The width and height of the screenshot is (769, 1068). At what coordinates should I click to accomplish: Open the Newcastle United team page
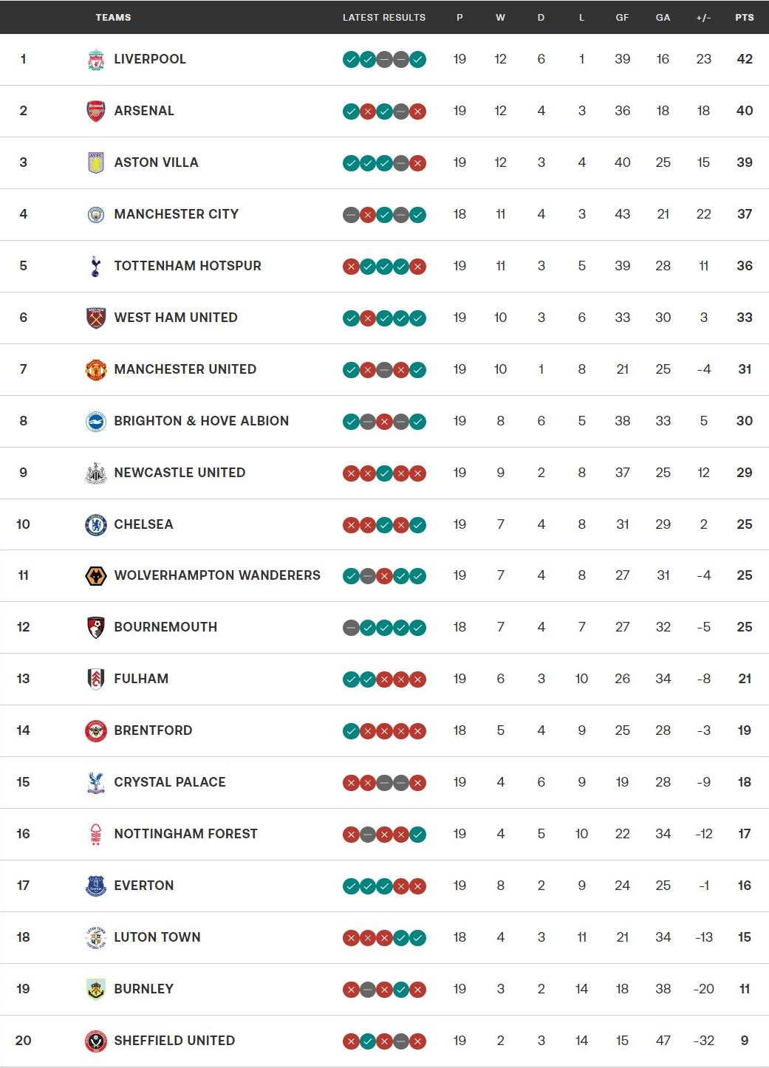point(180,472)
